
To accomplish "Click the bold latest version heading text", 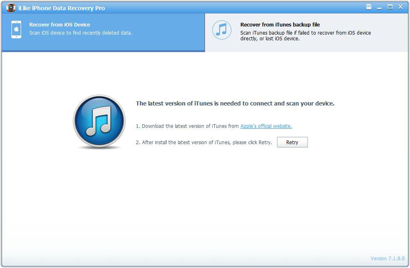I will tap(235, 103).
